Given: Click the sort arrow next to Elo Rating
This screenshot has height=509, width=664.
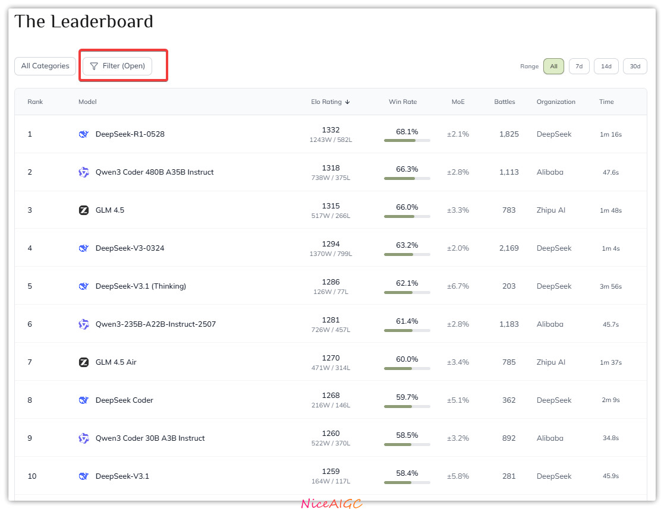Looking at the screenshot, I should pyautogui.click(x=347, y=102).
